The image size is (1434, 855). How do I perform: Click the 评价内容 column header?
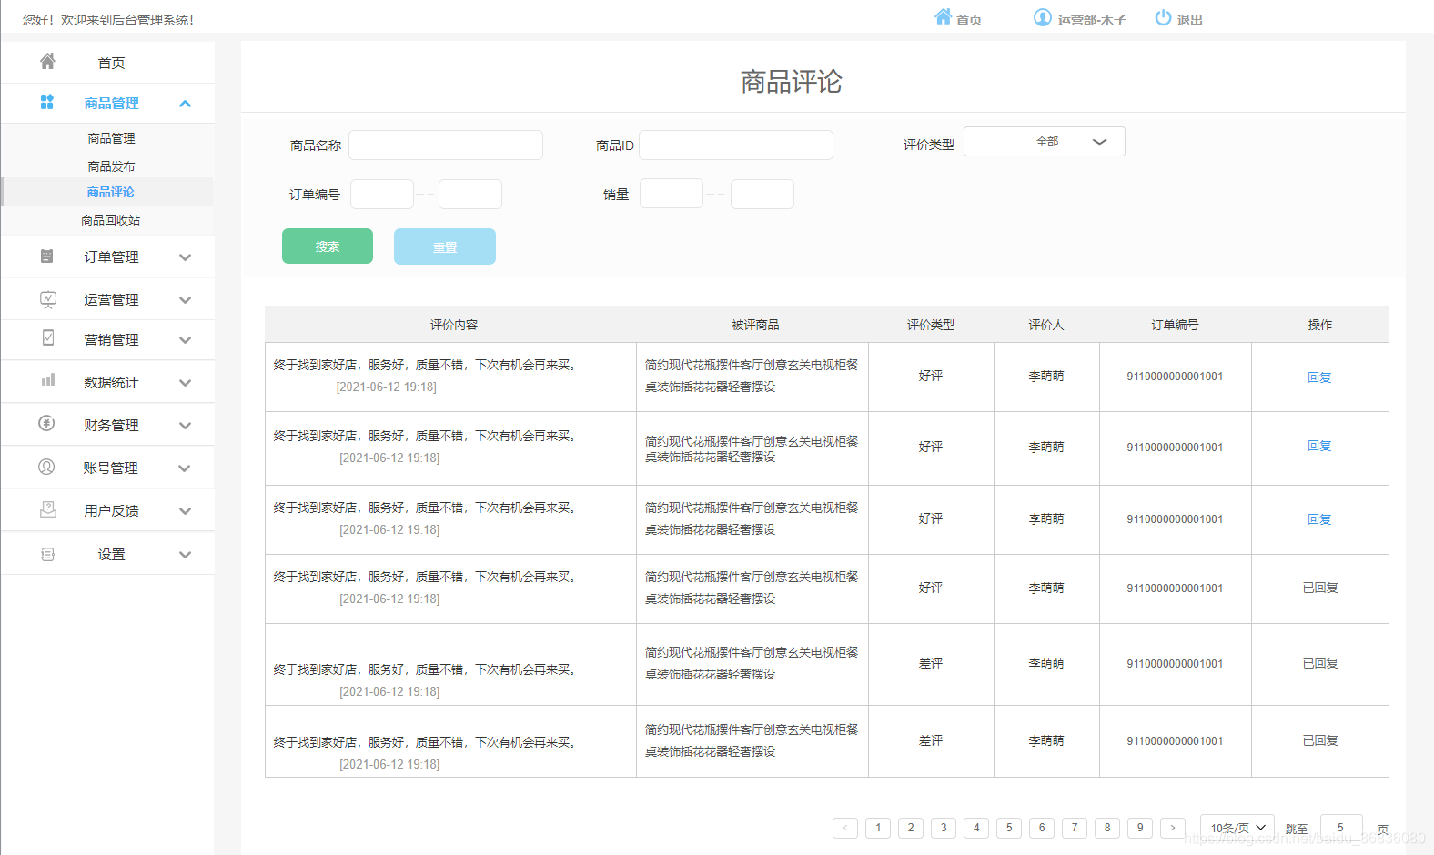click(x=454, y=325)
